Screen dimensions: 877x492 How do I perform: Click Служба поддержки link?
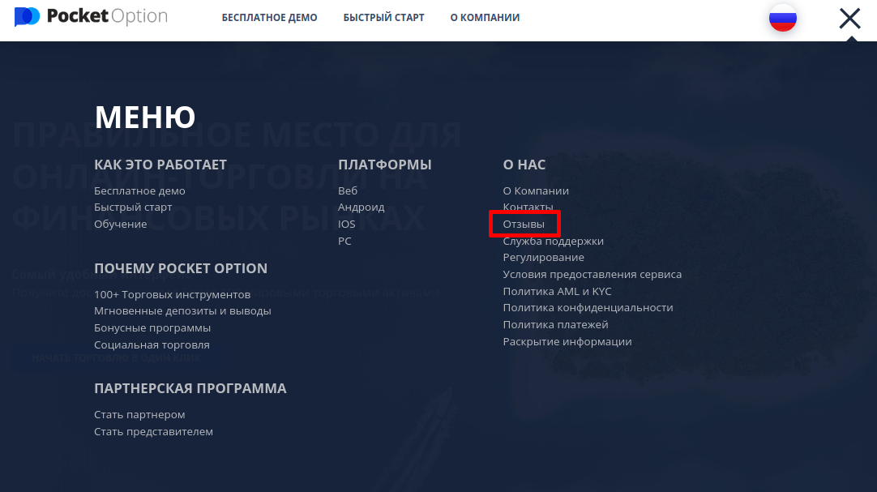(553, 241)
